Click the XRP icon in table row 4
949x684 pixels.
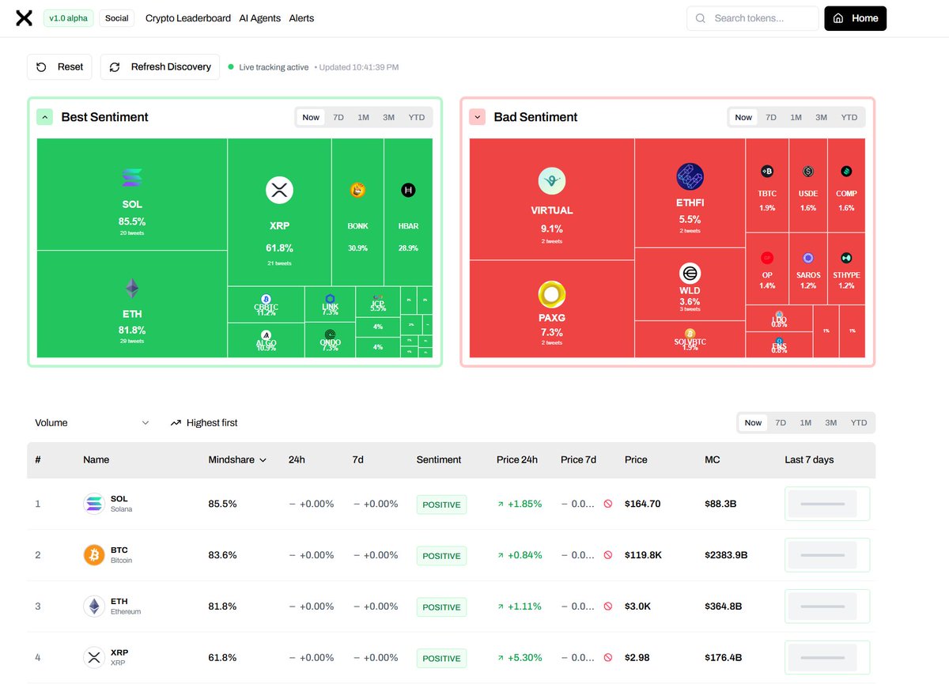[x=94, y=657]
